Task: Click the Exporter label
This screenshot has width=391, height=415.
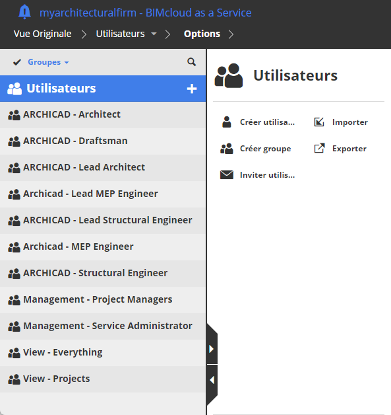Action: tap(349, 149)
